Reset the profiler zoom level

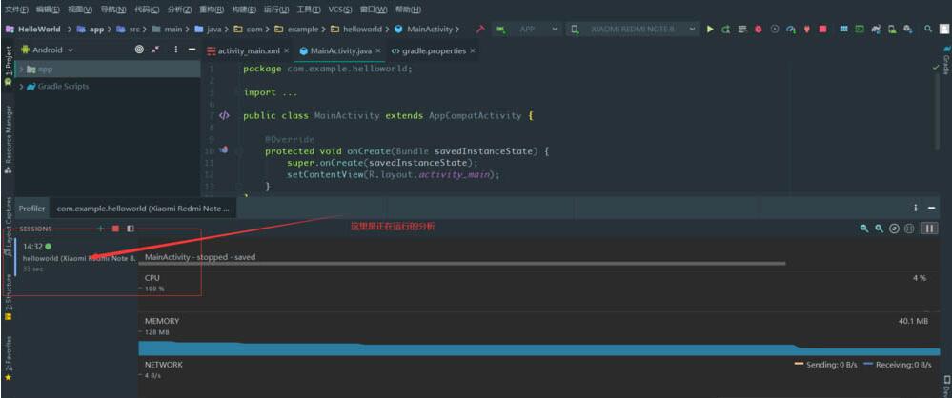point(894,229)
